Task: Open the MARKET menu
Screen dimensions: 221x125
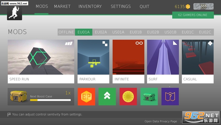Action: point(62,6)
